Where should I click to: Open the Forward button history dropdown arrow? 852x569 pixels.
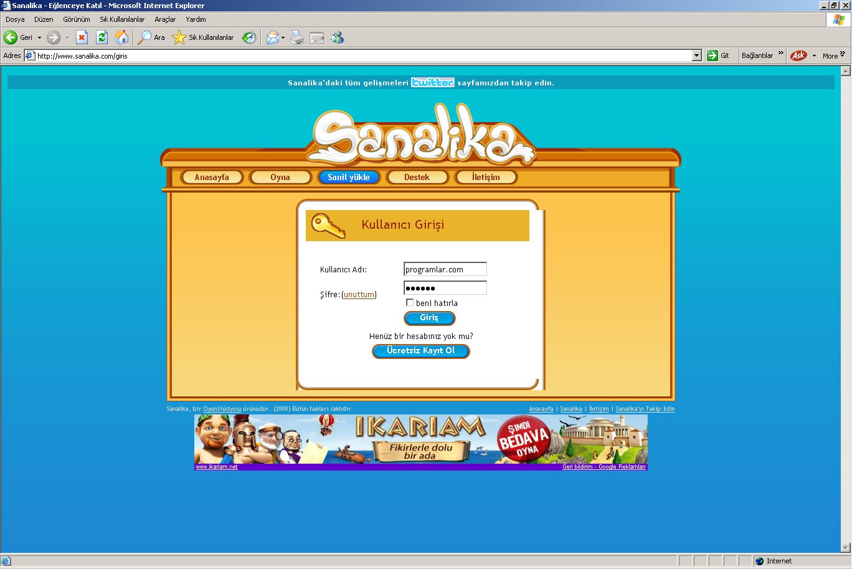[67, 37]
